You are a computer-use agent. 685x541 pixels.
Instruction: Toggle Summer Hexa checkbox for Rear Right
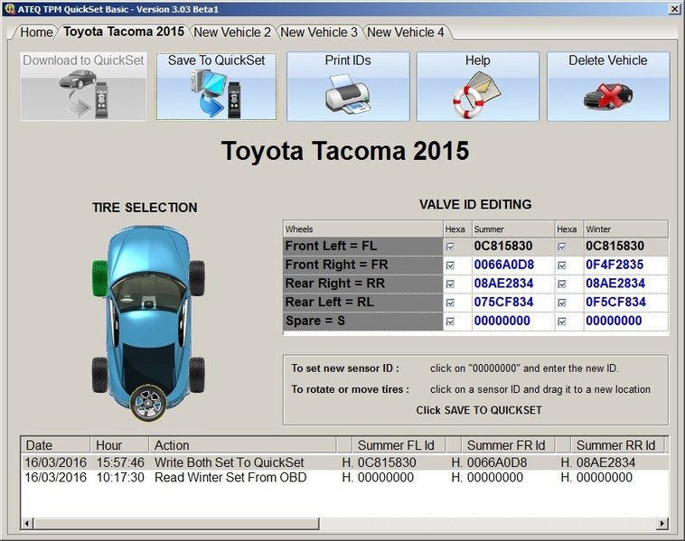point(450,284)
